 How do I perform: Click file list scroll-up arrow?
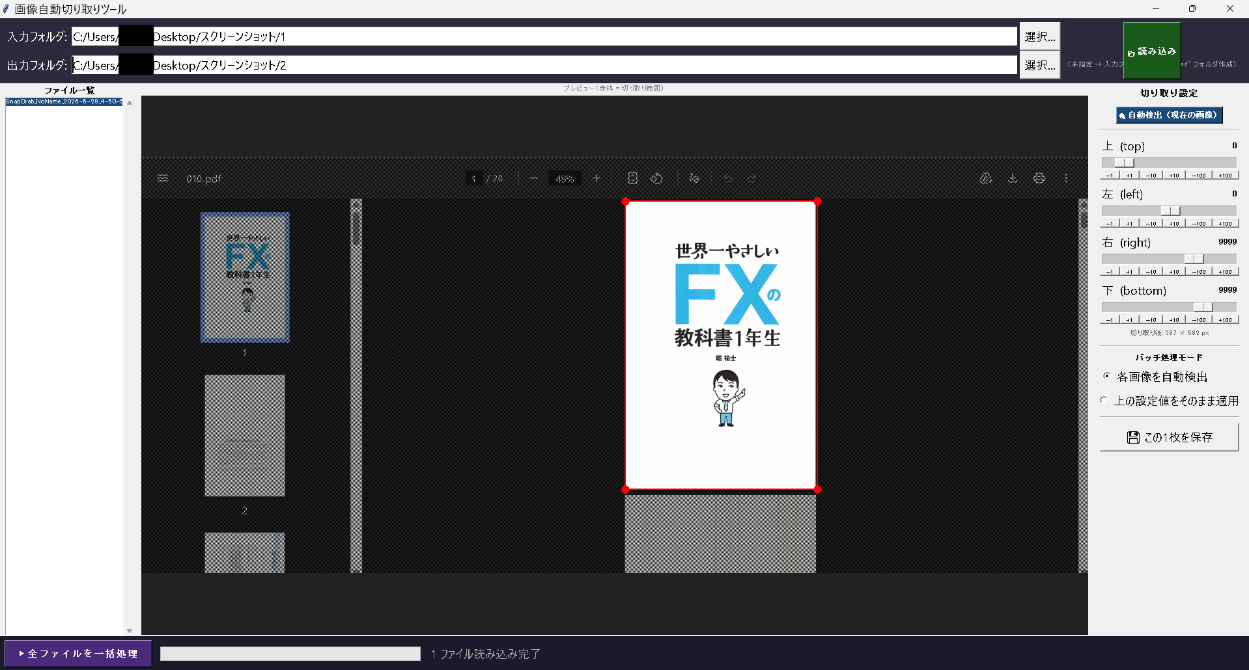tap(130, 103)
